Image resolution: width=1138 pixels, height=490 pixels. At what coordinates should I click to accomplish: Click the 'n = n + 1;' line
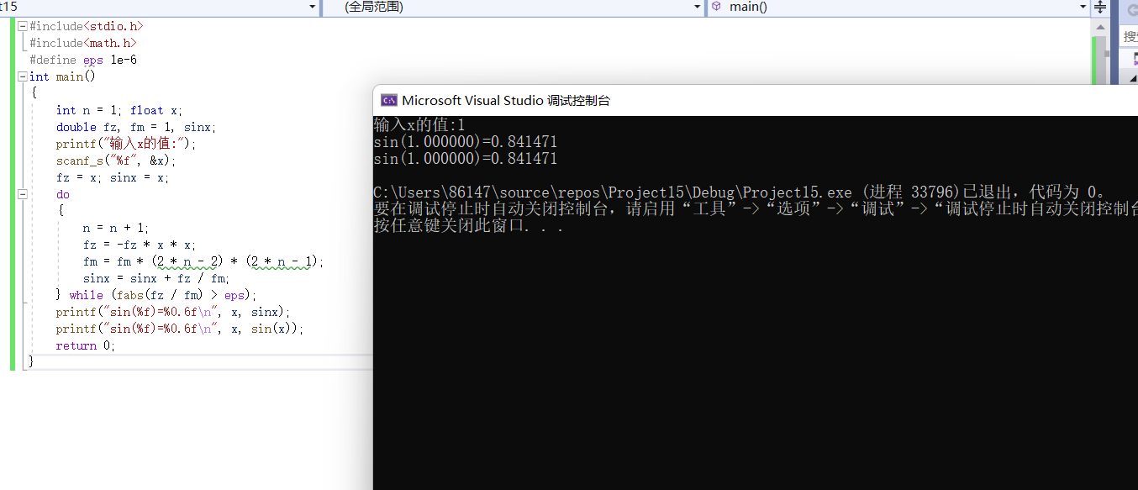point(116,228)
